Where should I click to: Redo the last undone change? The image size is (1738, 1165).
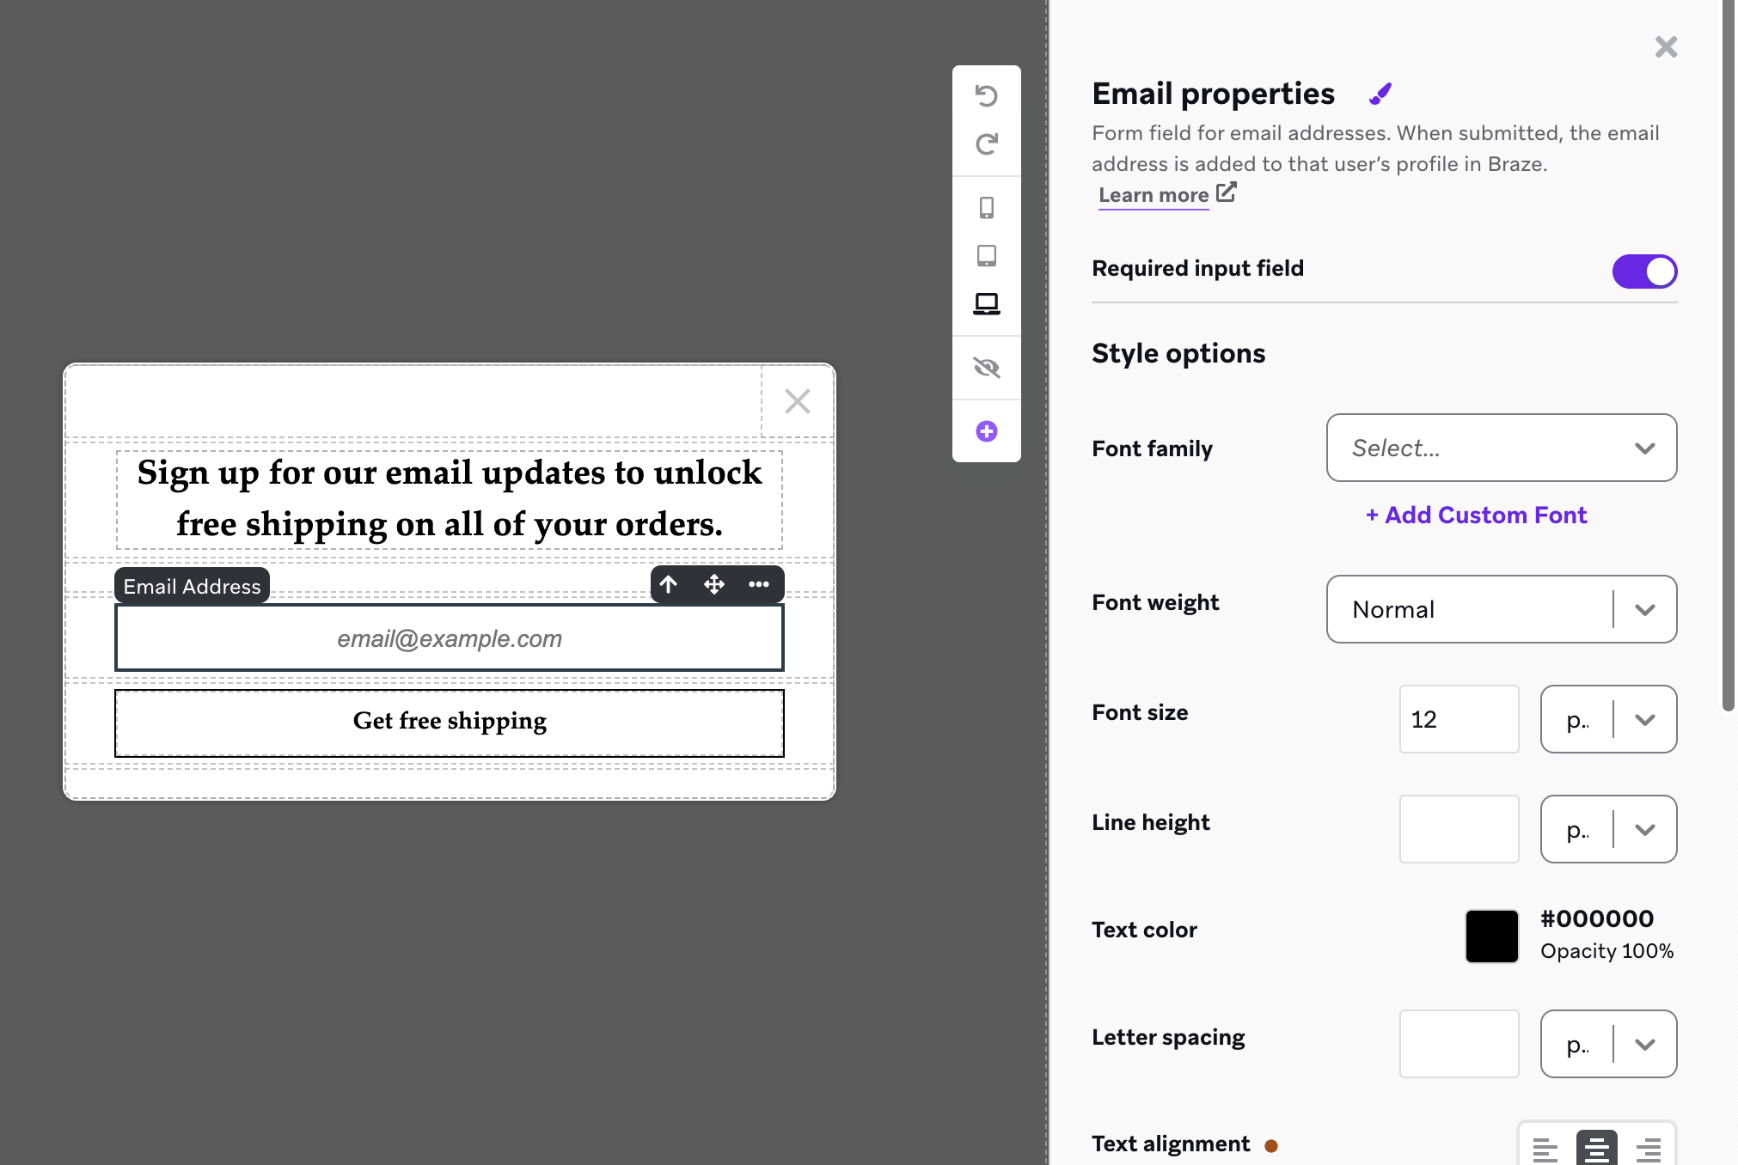pos(986,144)
